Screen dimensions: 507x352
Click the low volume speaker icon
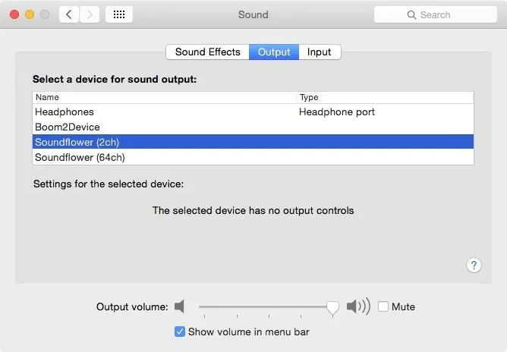tap(179, 306)
